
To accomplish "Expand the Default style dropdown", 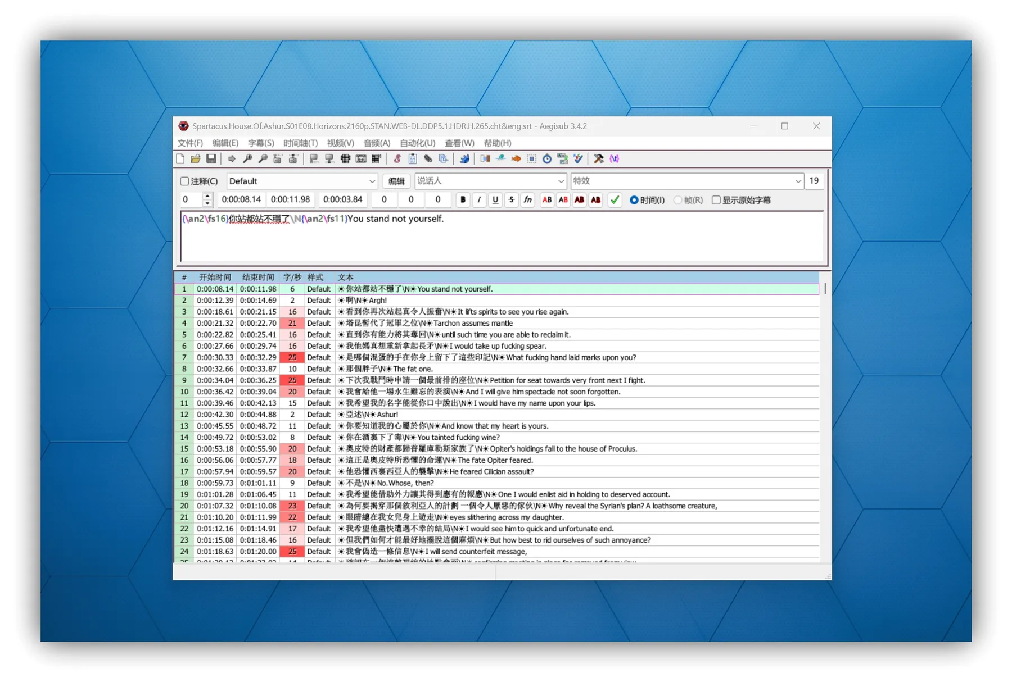I will click(x=372, y=181).
